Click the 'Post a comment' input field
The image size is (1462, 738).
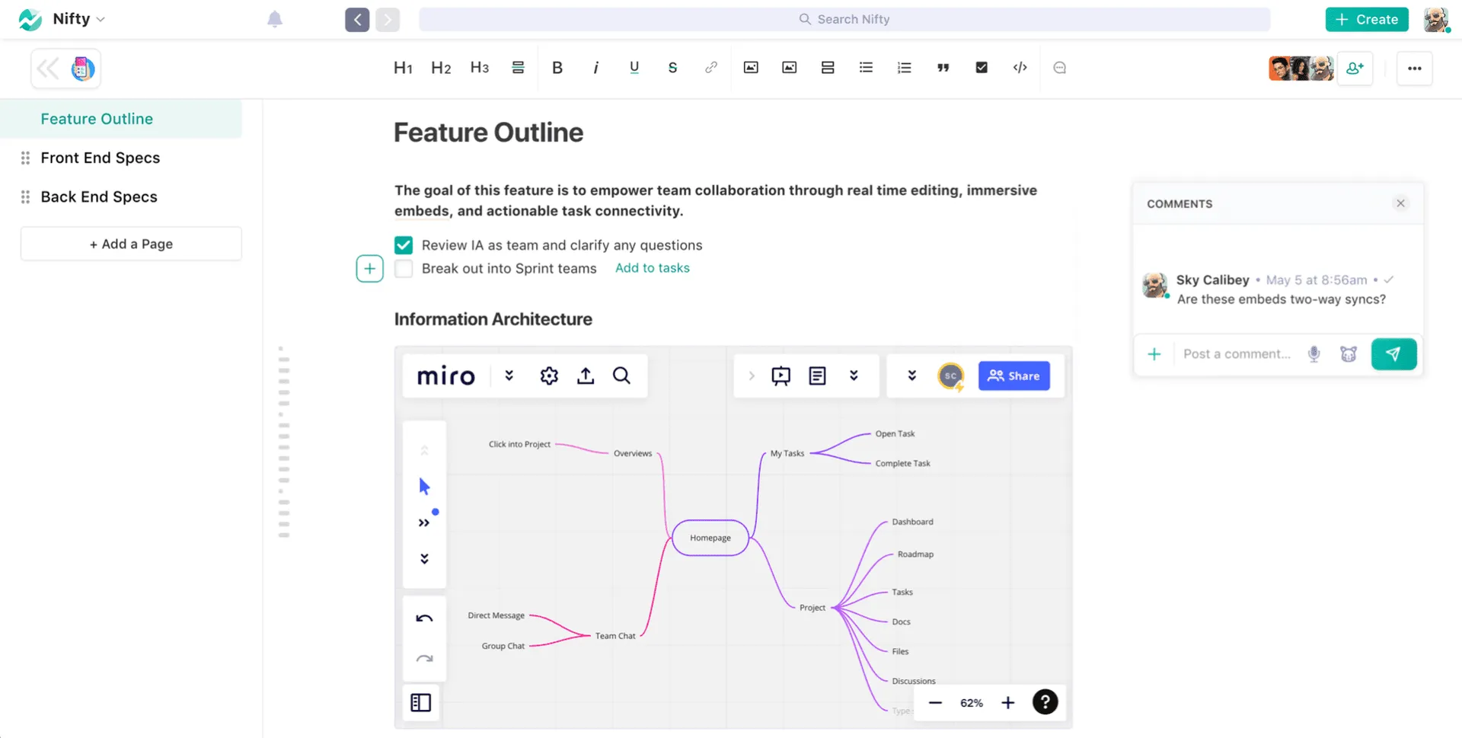[1237, 353]
